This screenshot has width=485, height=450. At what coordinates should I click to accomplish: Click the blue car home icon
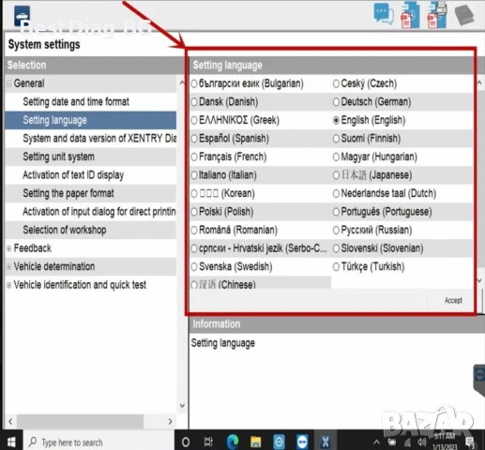coord(22,16)
